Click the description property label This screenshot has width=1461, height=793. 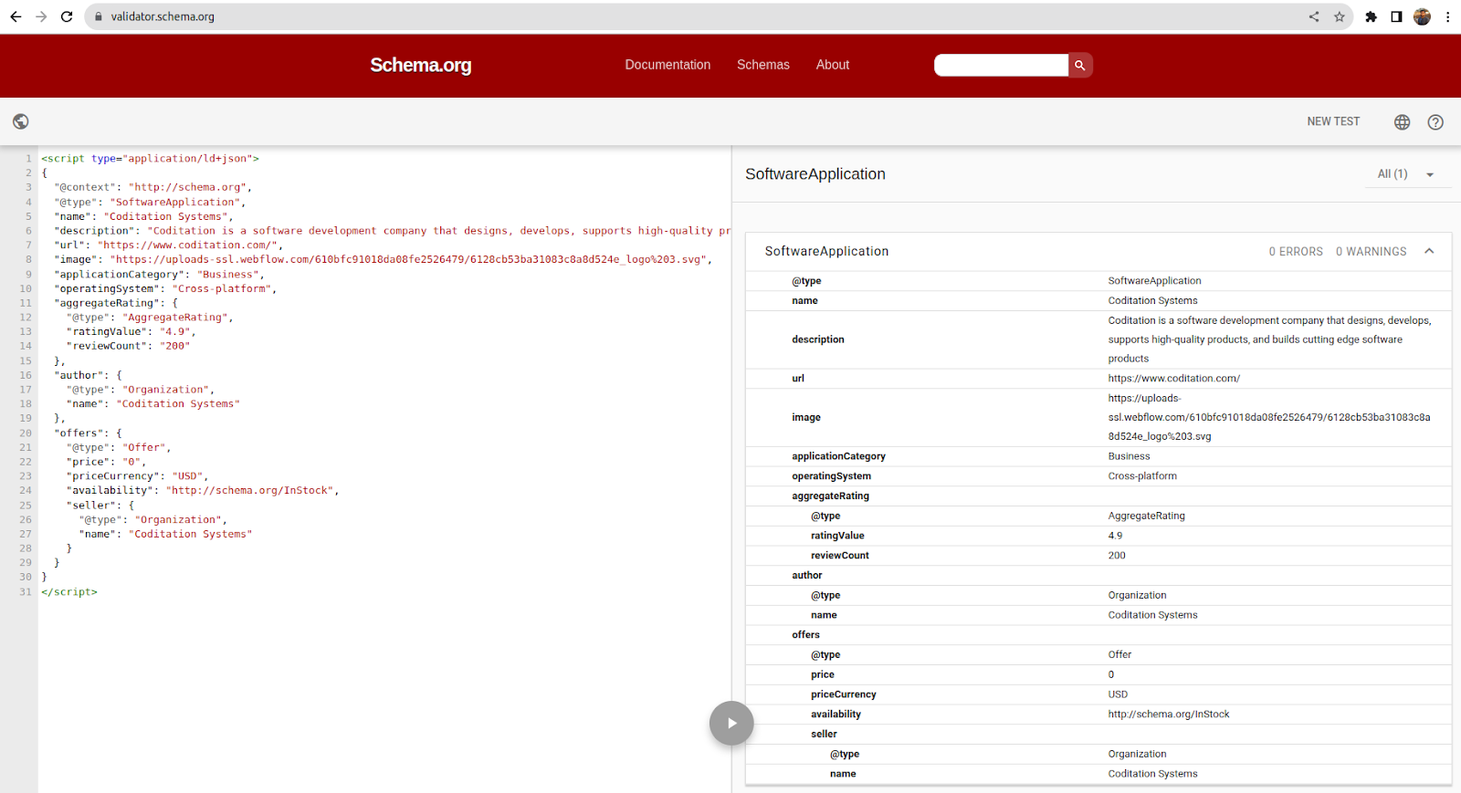(818, 339)
